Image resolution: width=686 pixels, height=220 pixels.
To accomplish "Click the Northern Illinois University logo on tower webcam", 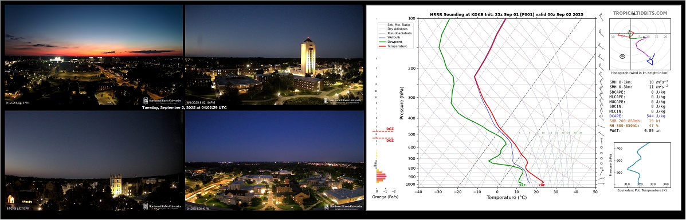I will [343, 100].
